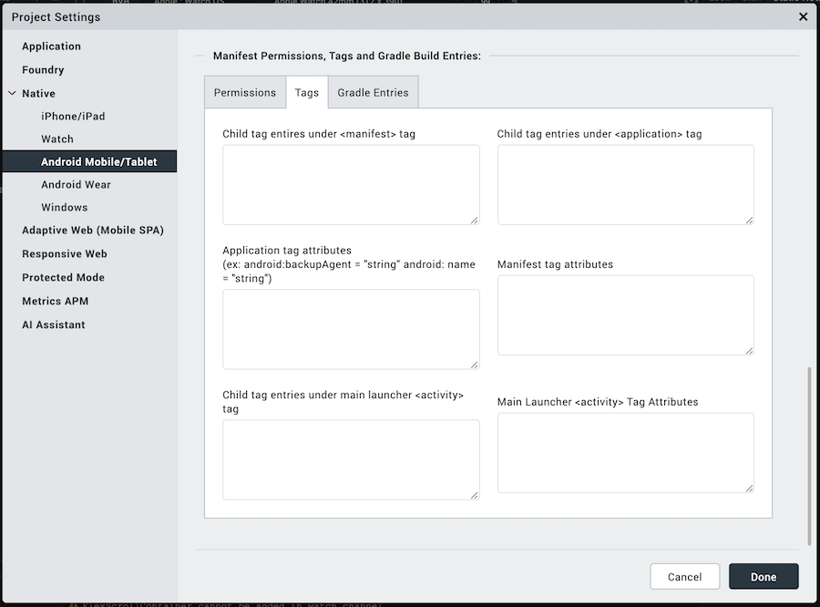
Task: Choose iPhone/iPad native settings
Action: pos(73,117)
